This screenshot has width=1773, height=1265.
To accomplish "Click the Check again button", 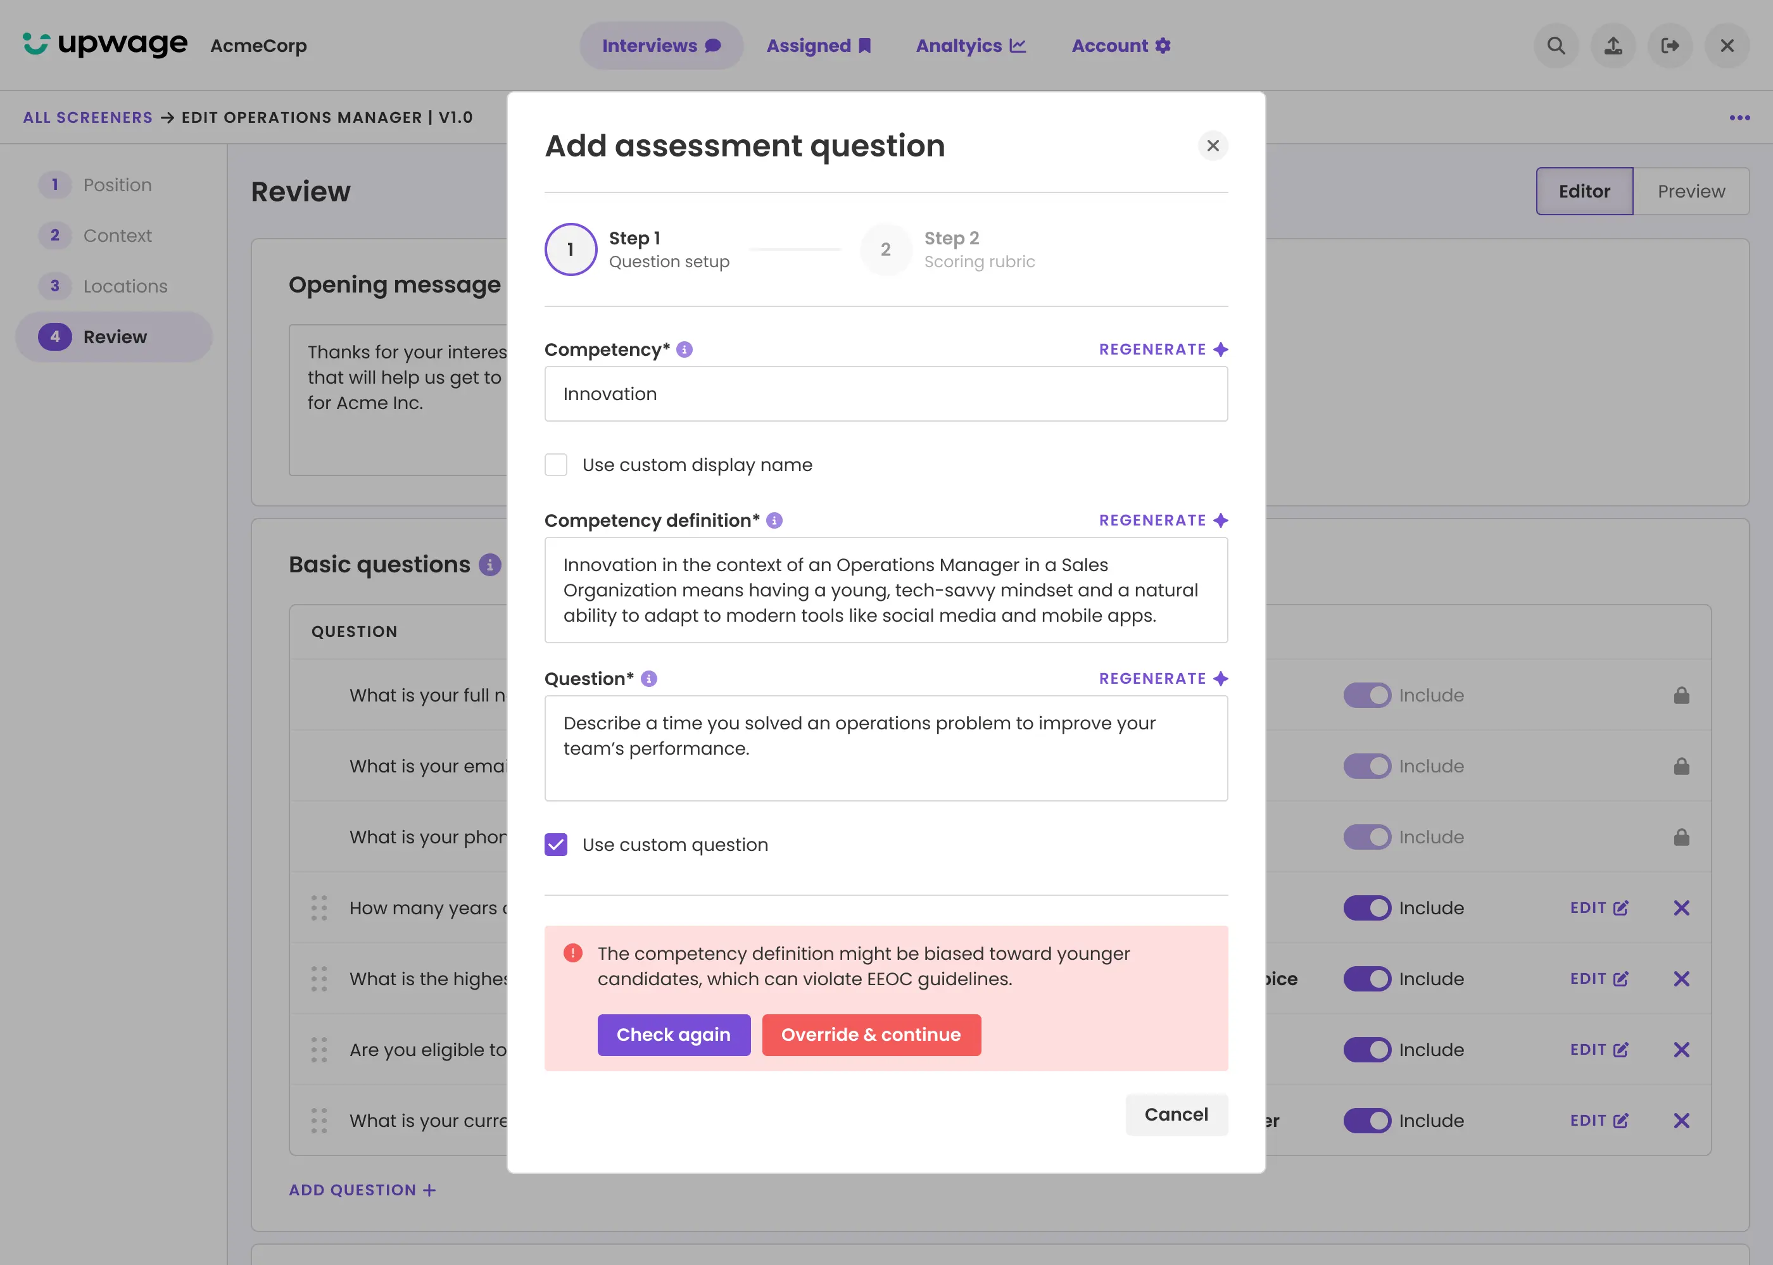I will click(x=673, y=1035).
